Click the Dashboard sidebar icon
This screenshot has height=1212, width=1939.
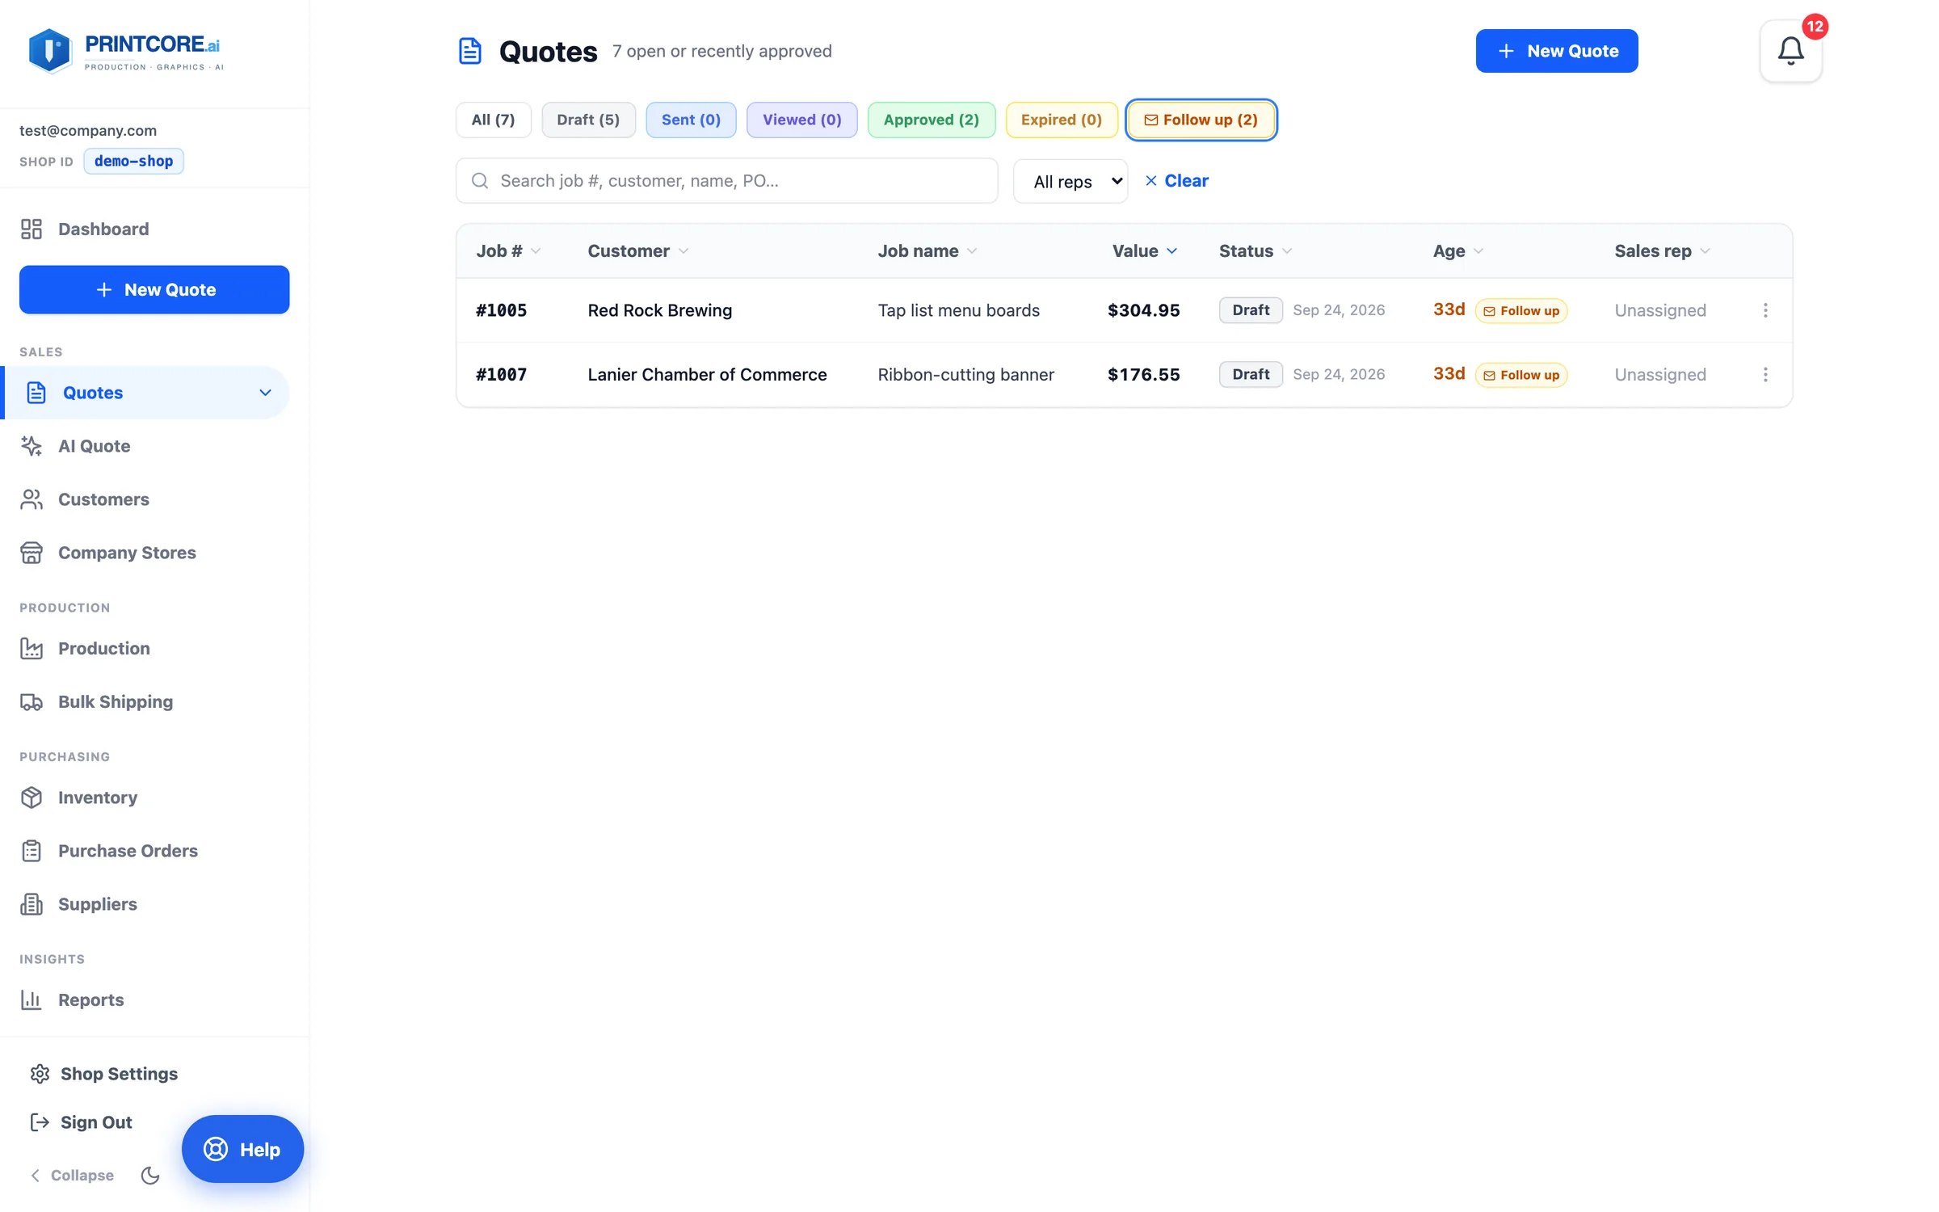32,229
